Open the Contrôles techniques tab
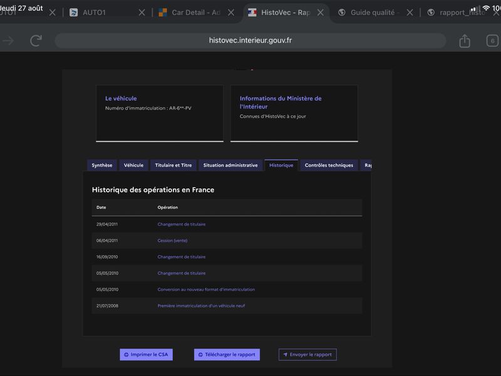Screen dimensions: 501x376 (329, 165)
